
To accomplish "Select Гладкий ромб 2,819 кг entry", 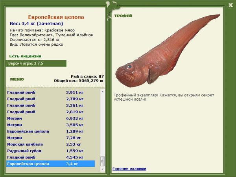I will 51,112.
